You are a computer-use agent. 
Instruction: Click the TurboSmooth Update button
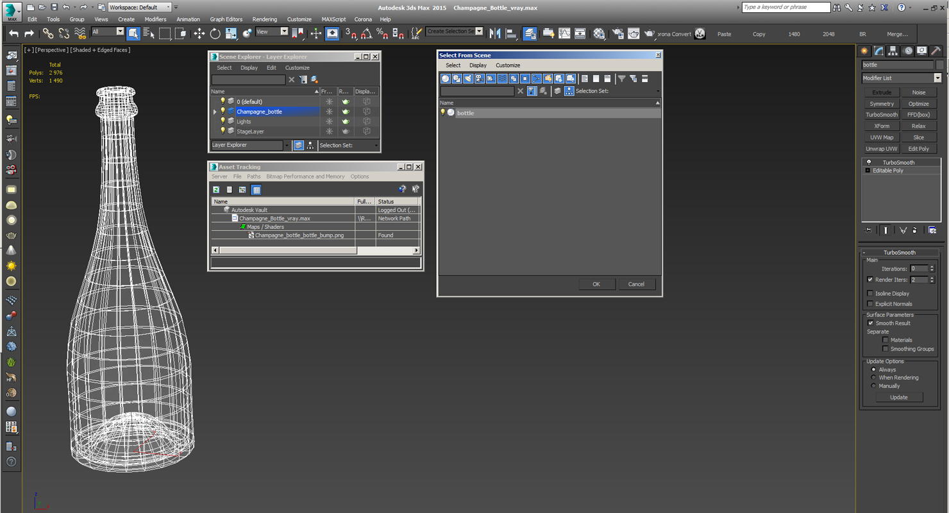tap(899, 398)
